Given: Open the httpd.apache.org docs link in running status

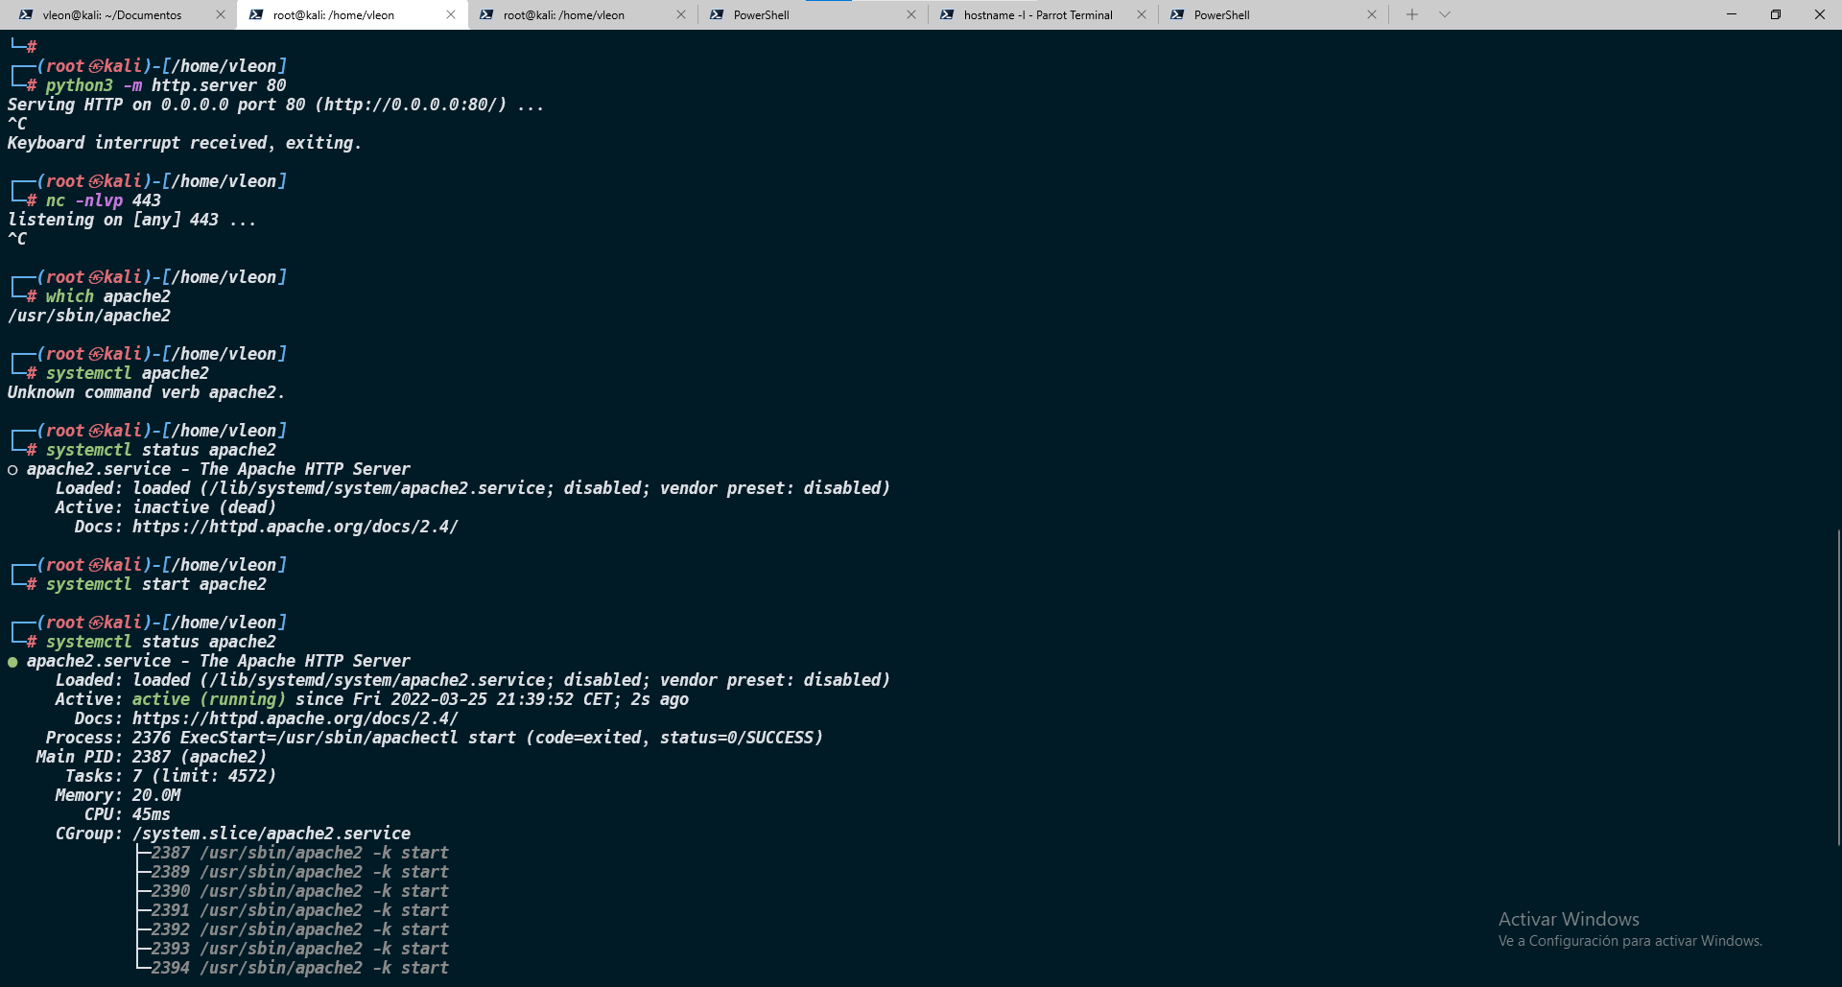Looking at the screenshot, I should pyautogui.click(x=295, y=718).
